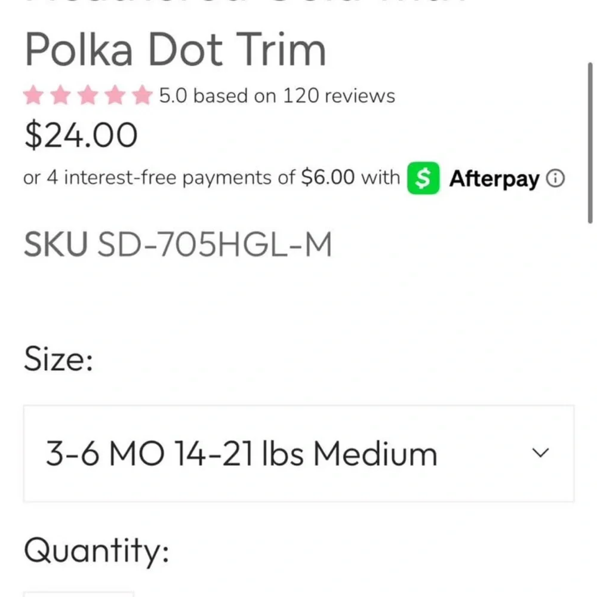Viewport: 597px width, 597px height.
Task: Open the Afterpay info circle icon
Action: 555,178
